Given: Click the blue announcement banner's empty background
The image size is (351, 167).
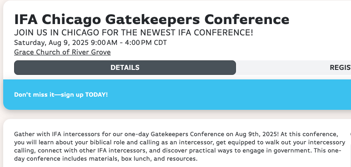Looking at the screenshot, I should coord(224,94).
